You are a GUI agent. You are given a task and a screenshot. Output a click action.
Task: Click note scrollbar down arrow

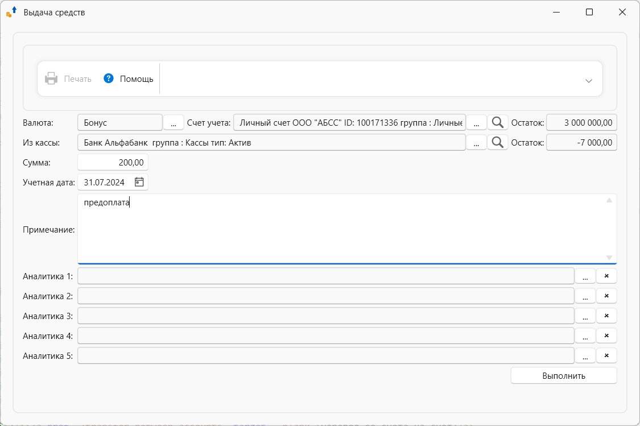(609, 258)
